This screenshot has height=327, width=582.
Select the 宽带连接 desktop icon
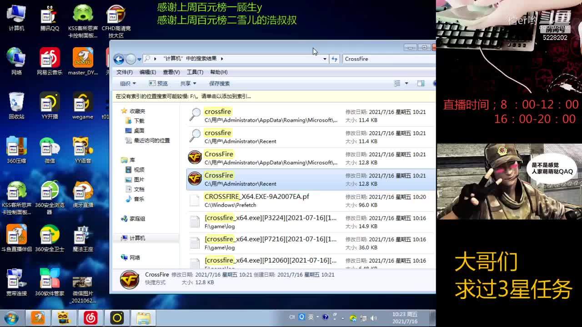[16, 282]
